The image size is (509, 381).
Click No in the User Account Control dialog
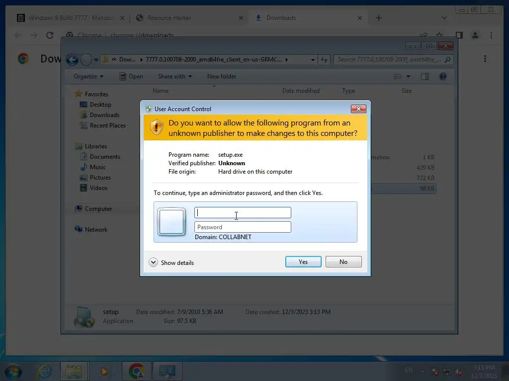pos(343,262)
